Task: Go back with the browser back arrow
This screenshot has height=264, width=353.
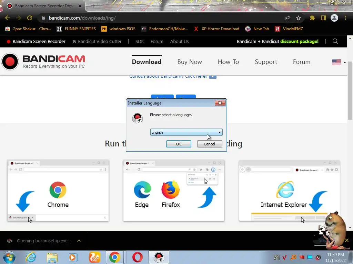Action: (8, 18)
